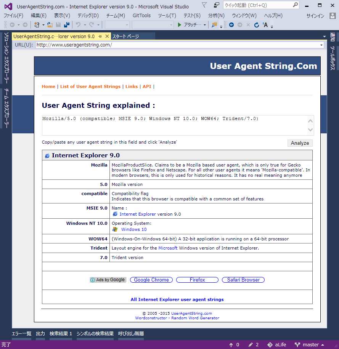Open the ツールボックス side tab
The image size is (339, 349).
333,58
